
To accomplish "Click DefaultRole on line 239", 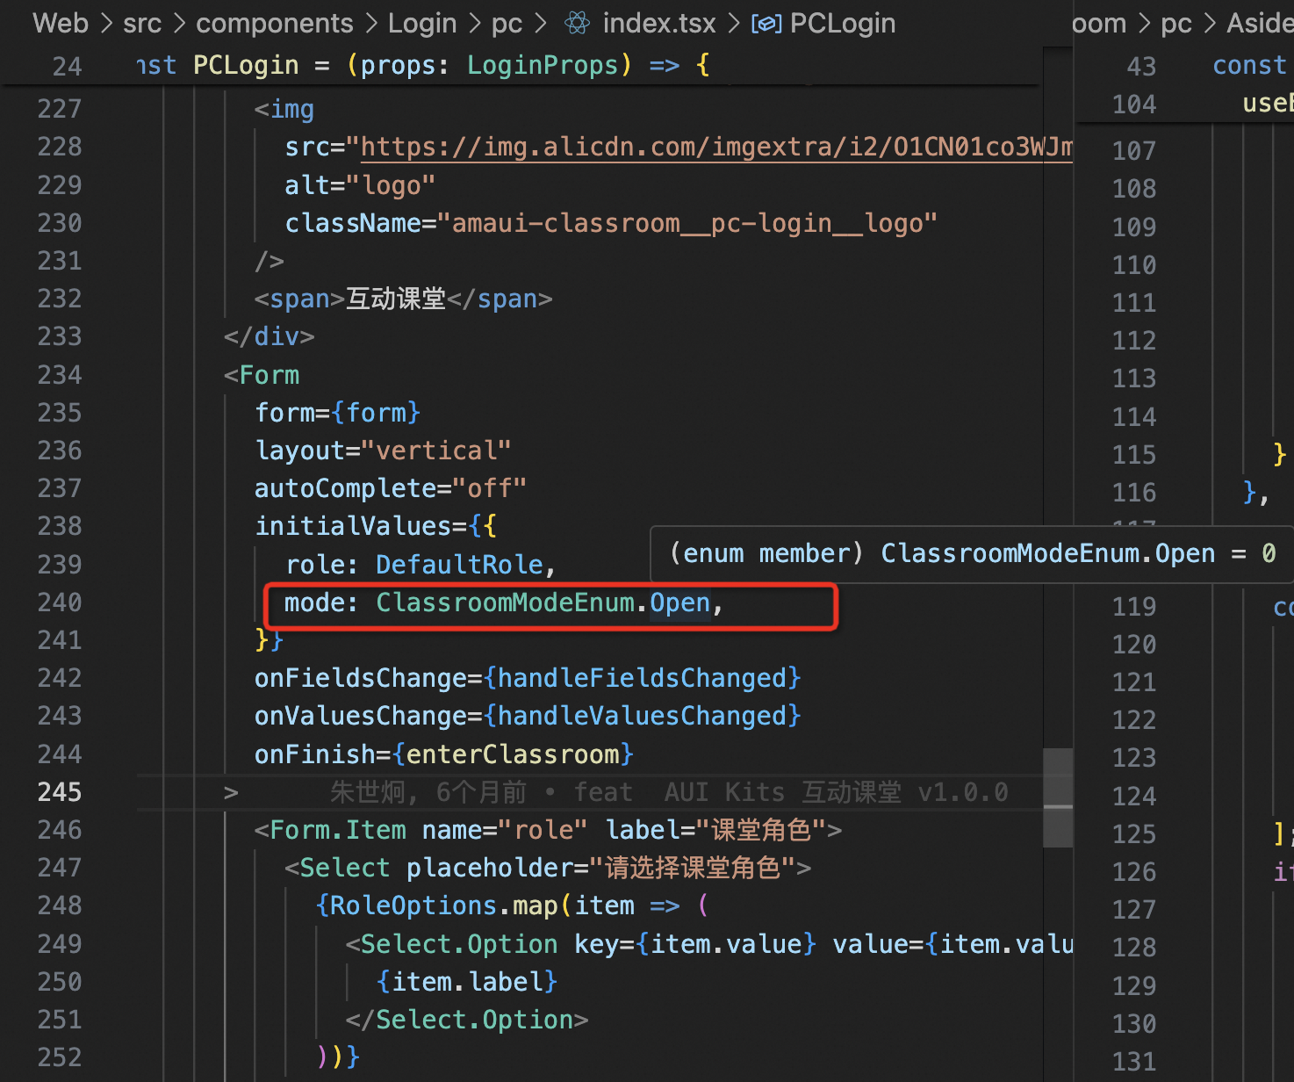I will 459,565.
